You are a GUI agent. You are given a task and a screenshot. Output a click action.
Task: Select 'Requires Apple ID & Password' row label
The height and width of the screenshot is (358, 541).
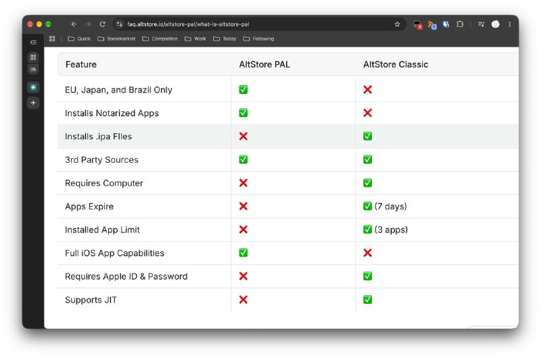[x=126, y=277]
